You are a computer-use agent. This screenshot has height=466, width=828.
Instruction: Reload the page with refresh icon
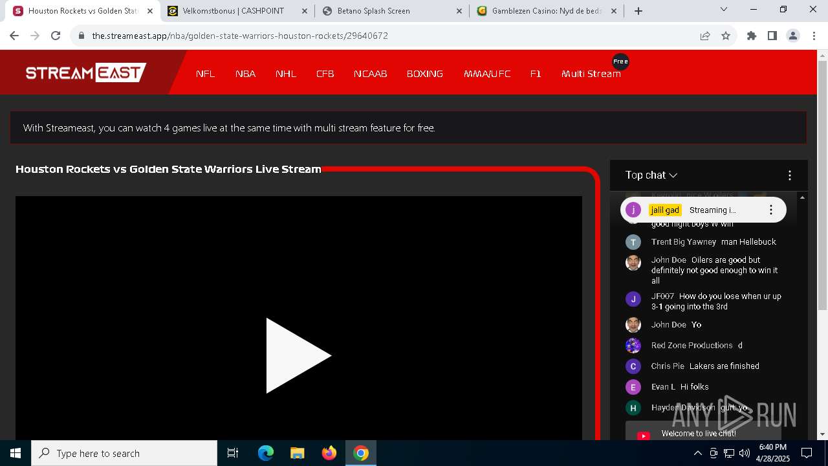click(56, 36)
